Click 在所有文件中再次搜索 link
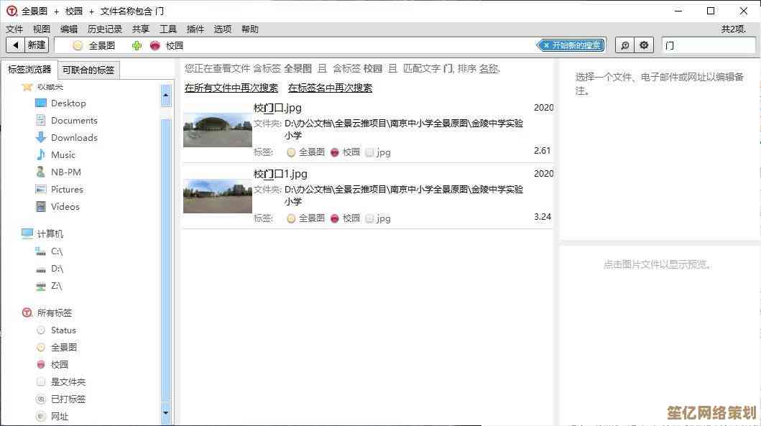 (x=231, y=88)
